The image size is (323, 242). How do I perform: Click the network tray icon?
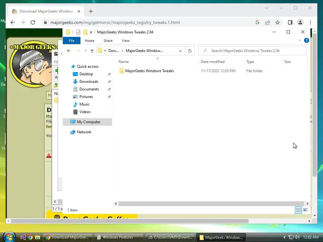pyautogui.click(x=291, y=237)
